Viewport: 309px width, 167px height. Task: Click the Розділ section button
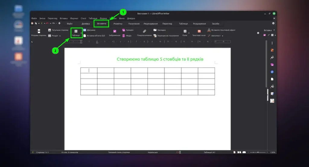click(53, 36)
